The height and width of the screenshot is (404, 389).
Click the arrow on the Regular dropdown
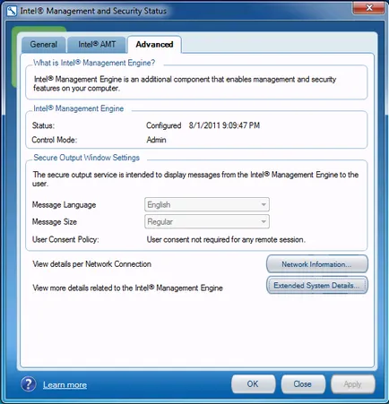(264, 221)
